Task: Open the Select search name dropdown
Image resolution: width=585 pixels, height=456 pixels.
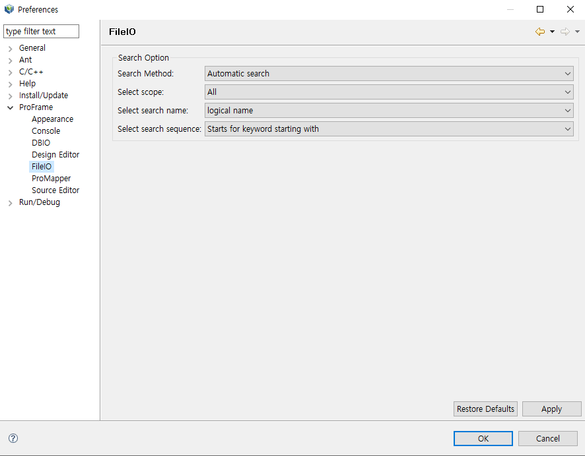Action: click(x=389, y=111)
